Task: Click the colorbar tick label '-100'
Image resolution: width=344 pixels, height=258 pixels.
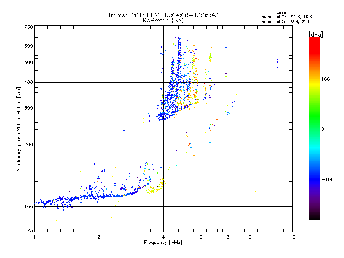Action: [x=327, y=179]
